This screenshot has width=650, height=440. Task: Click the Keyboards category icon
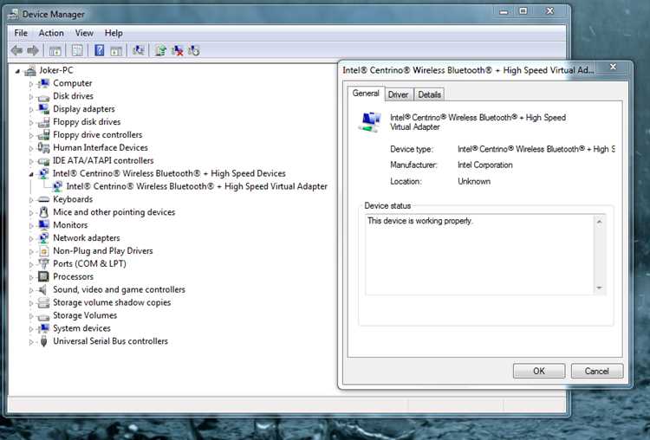tap(43, 200)
